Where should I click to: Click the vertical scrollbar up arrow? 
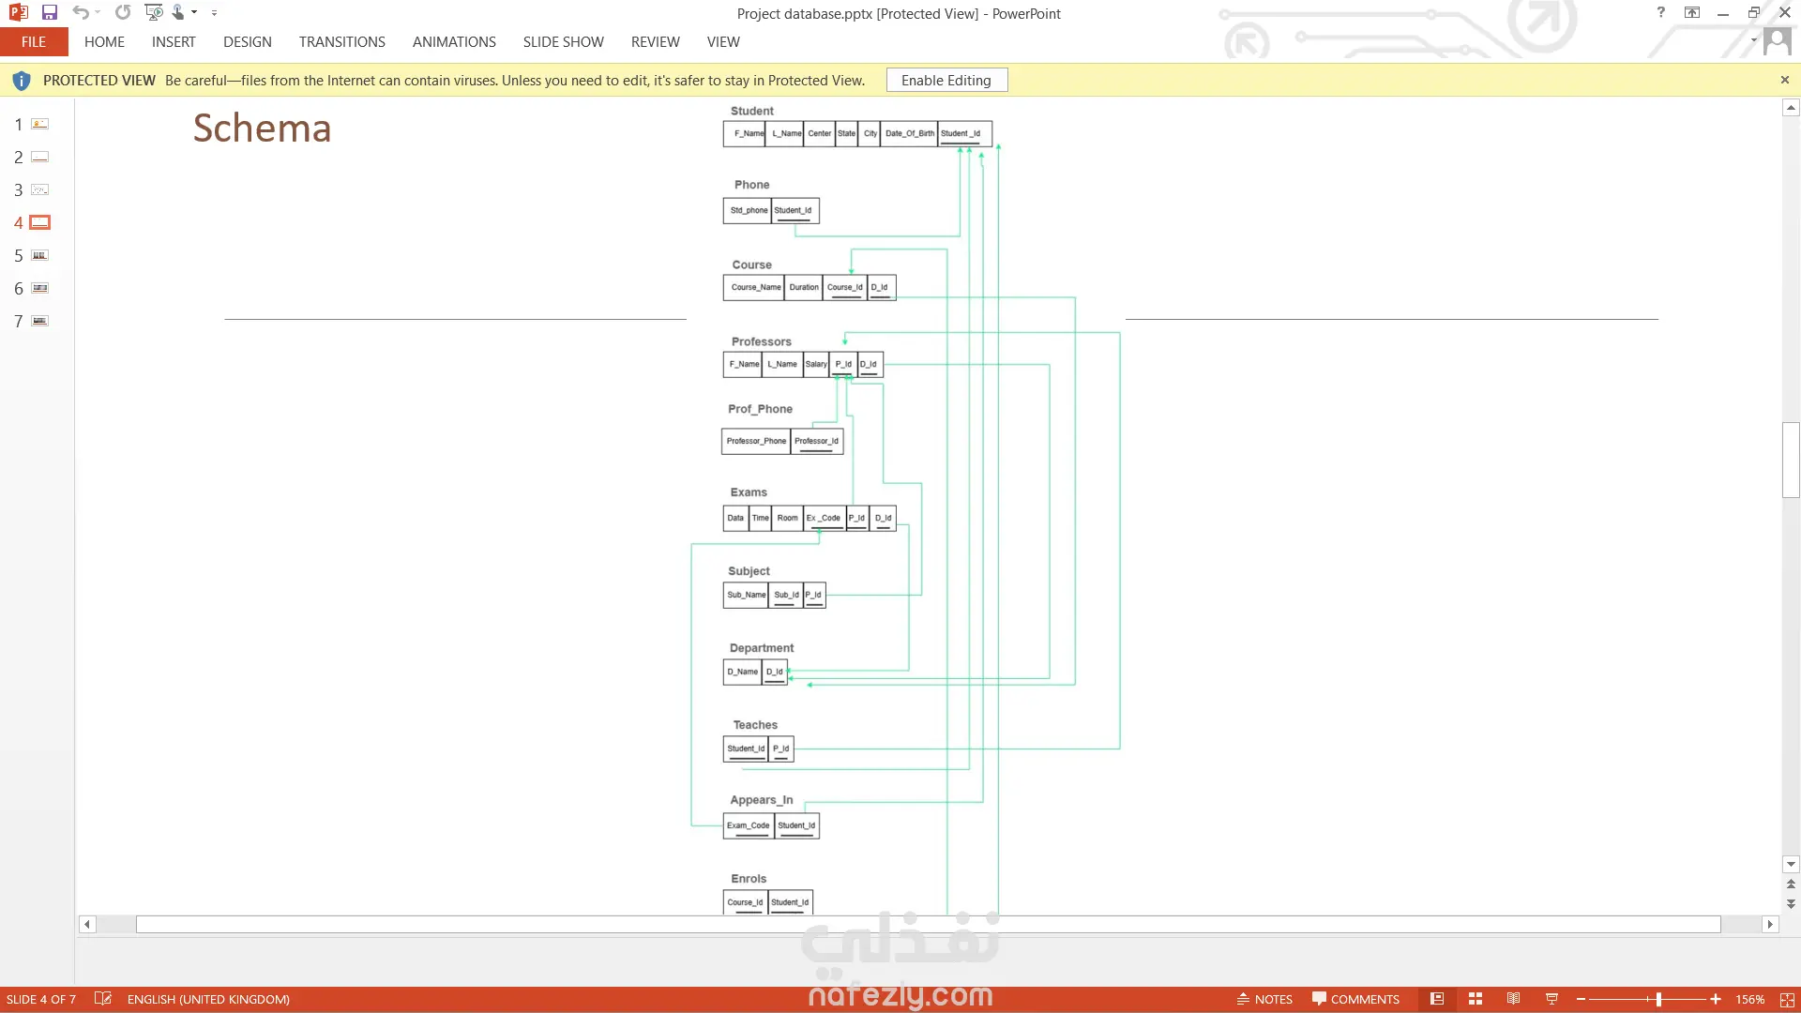pyautogui.click(x=1791, y=108)
